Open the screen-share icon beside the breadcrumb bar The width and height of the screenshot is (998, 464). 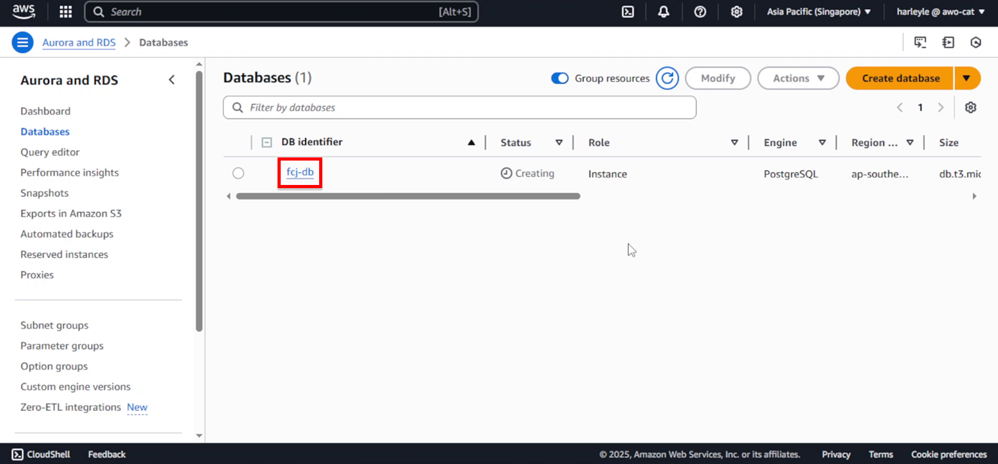pyautogui.click(x=920, y=43)
